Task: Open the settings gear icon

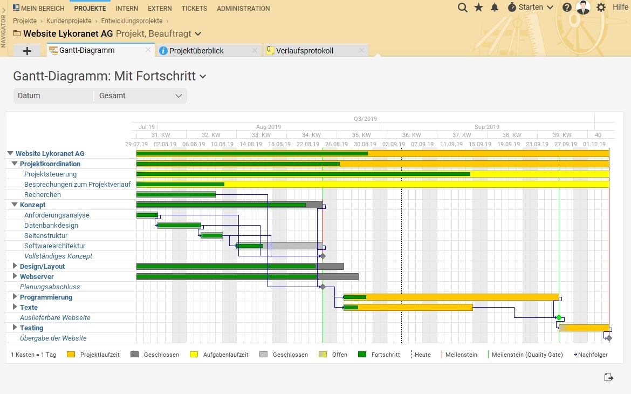Action: pyautogui.click(x=601, y=8)
